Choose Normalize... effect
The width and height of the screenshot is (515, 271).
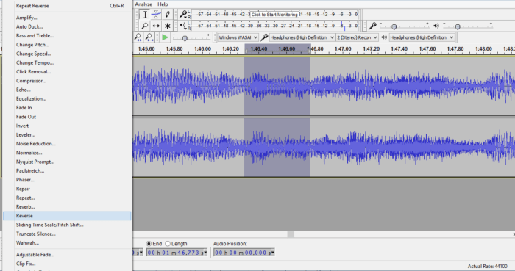tap(67, 153)
